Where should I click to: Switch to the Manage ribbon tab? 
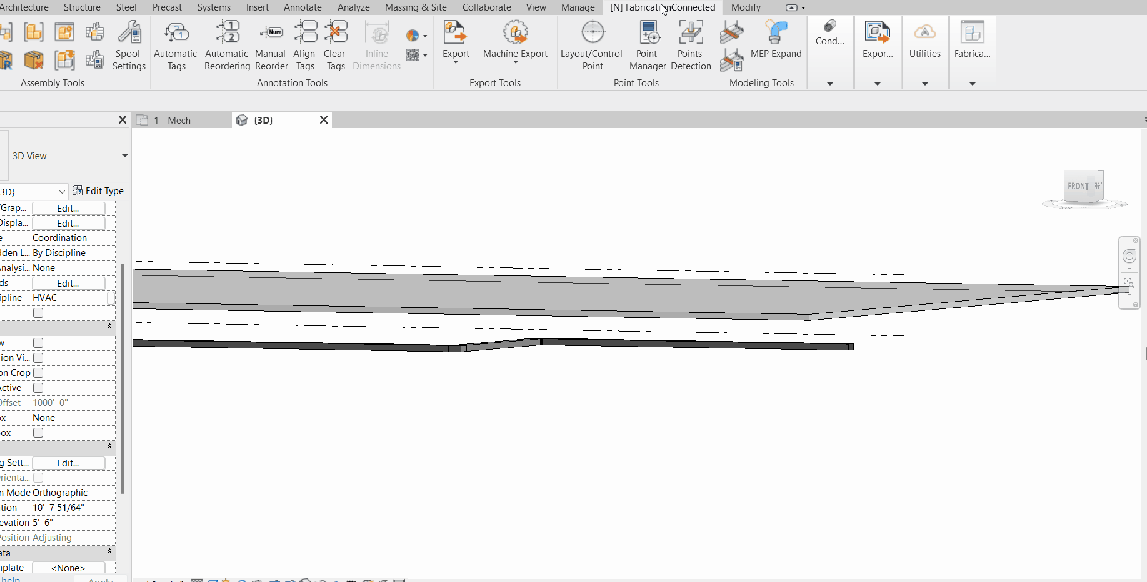pos(578,7)
